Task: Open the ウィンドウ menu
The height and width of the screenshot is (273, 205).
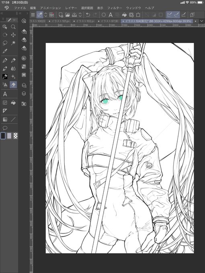Action: (x=133, y=8)
